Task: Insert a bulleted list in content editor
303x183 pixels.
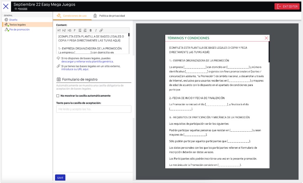Action: tap(80, 30)
